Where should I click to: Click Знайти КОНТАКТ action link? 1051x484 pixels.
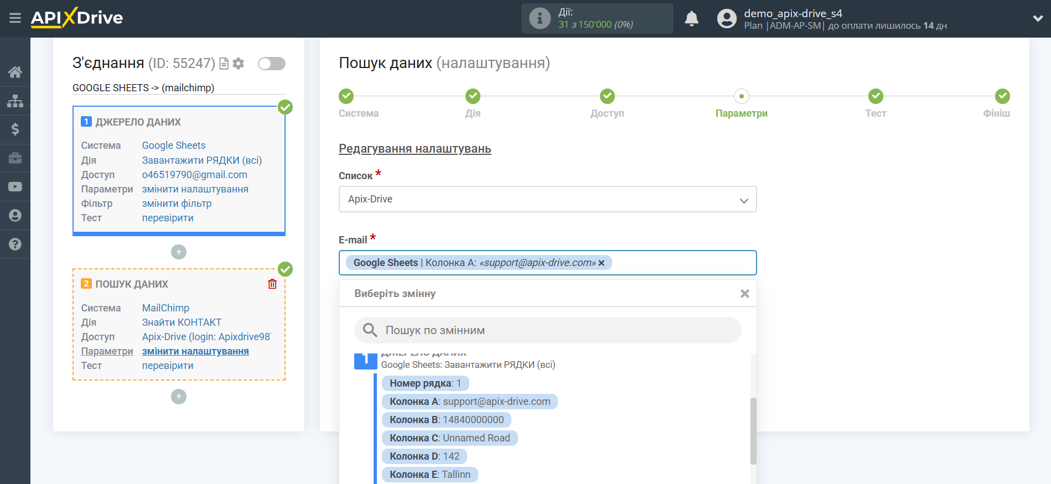182,322
